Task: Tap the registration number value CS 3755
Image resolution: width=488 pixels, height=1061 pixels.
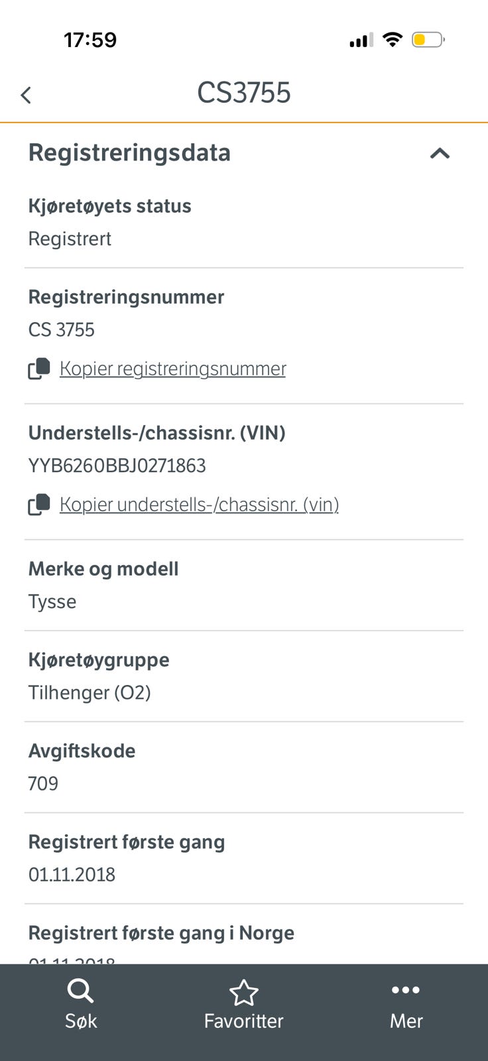Action: click(x=62, y=330)
